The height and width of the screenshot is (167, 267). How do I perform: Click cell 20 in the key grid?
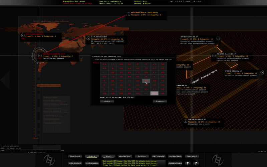121,68
